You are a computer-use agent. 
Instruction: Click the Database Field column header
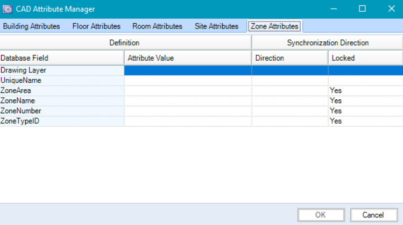pos(62,58)
